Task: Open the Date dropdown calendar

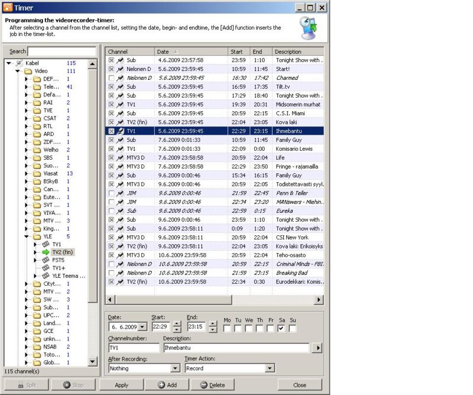Action: 142,327
